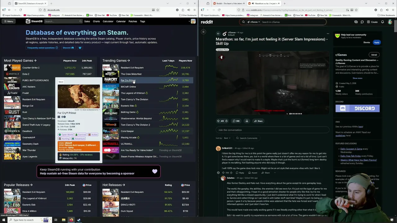397x223 pixels.
Task: Create a new Reddit post
Action: pos(372,22)
